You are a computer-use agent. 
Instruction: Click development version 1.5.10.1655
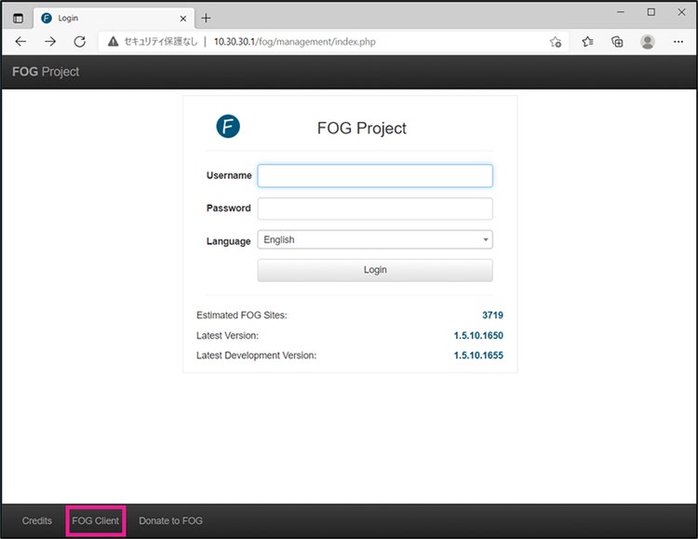(x=478, y=356)
